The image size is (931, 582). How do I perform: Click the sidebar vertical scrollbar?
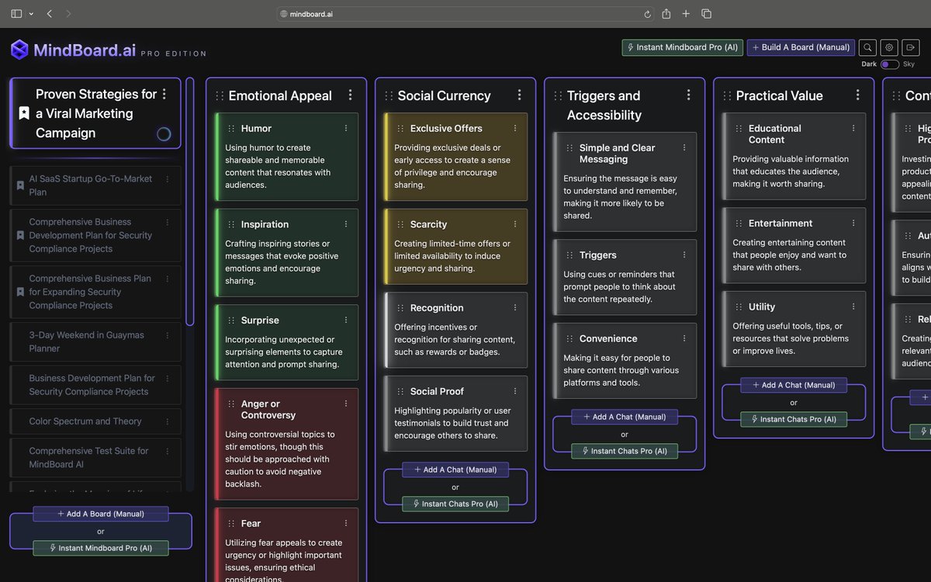(190, 202)
